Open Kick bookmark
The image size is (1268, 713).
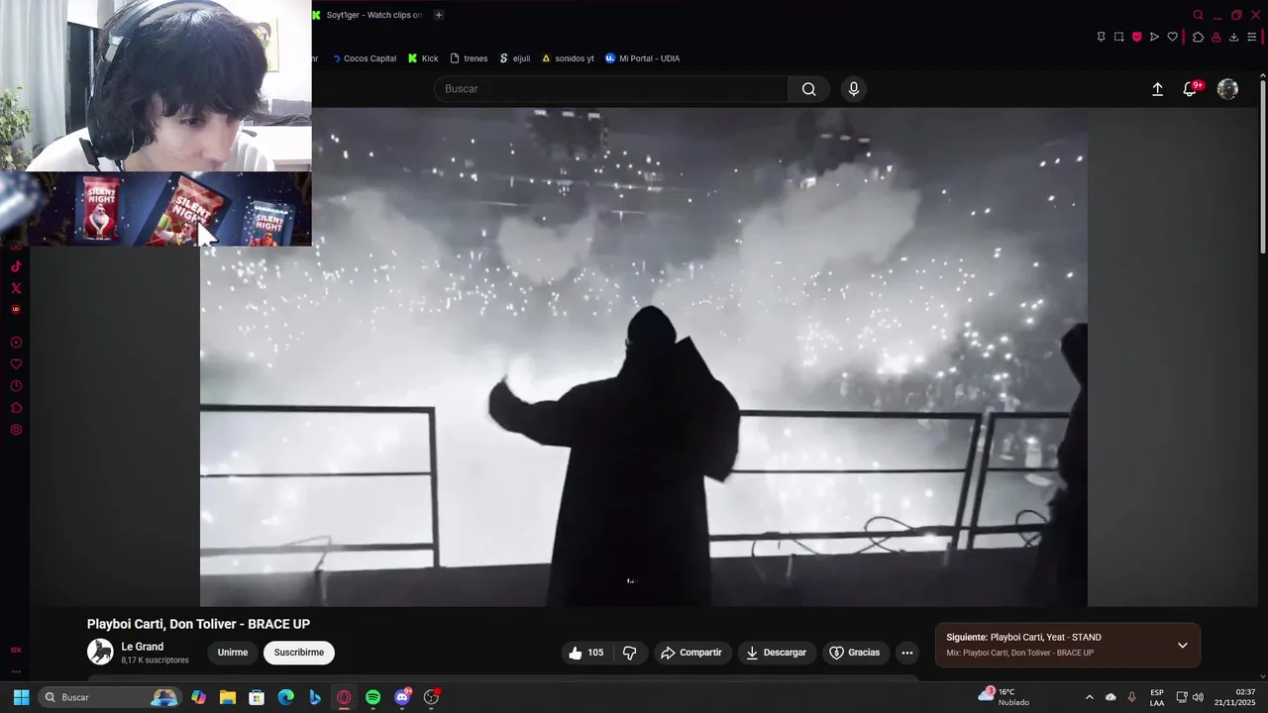(x=423, y=58)
